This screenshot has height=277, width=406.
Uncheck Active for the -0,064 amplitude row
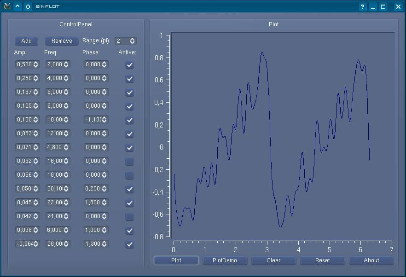(129, 244)
